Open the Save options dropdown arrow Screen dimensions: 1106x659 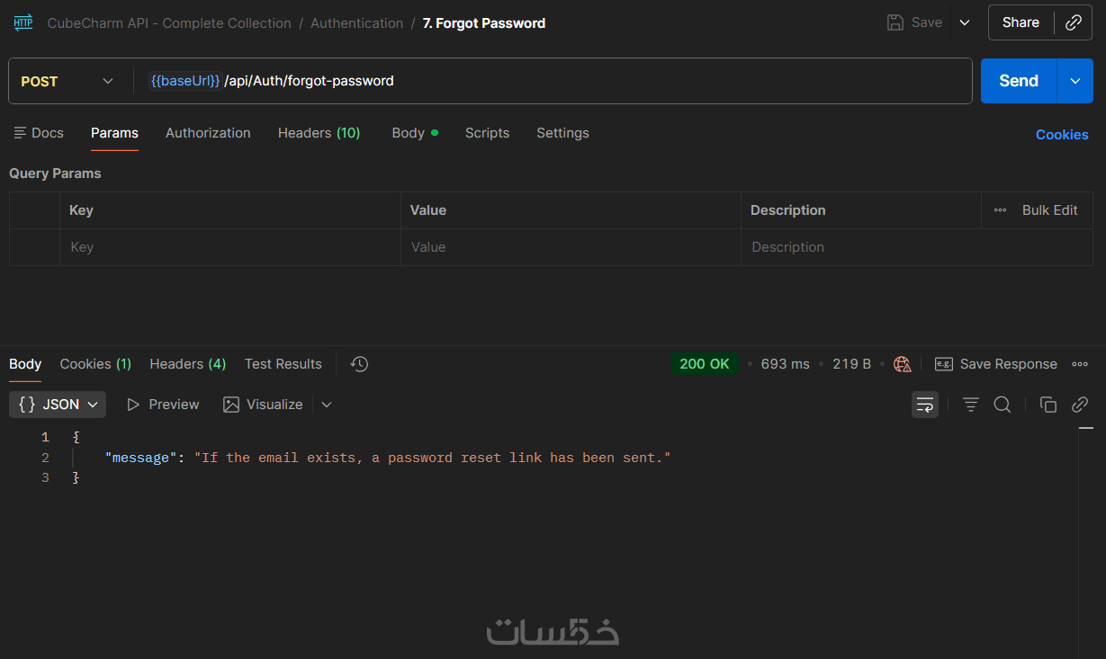pyautogui.click(x=965, y=23)
